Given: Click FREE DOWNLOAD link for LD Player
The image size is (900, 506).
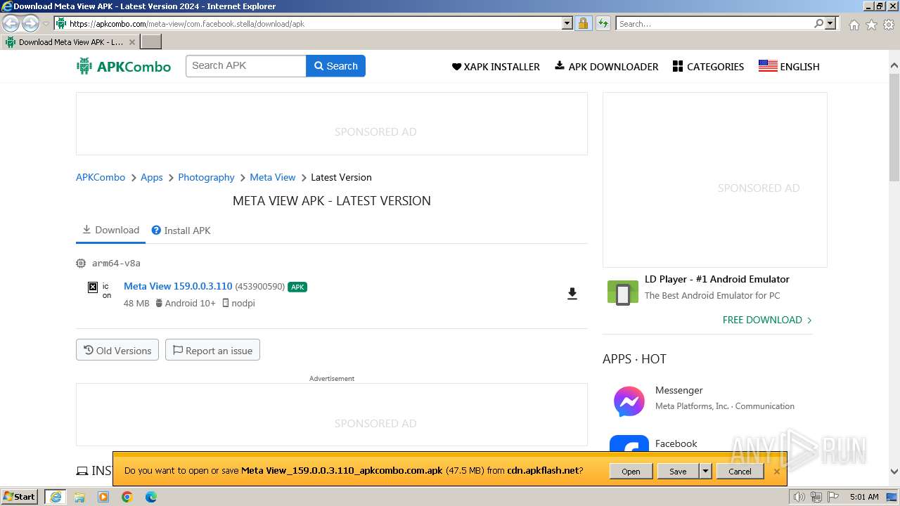Looking at the screenshot, I should point(767,320).
